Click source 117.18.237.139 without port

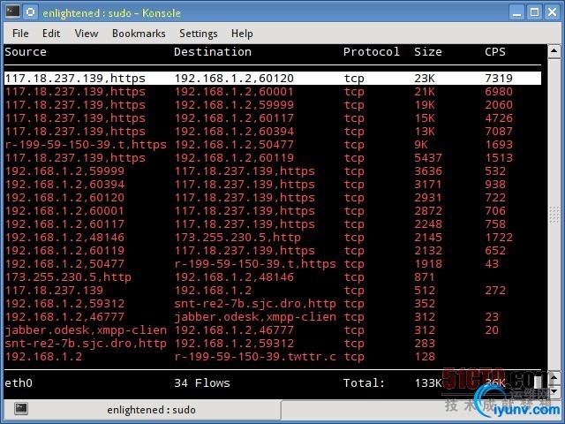pyautogui.click(x=54, y=291)
